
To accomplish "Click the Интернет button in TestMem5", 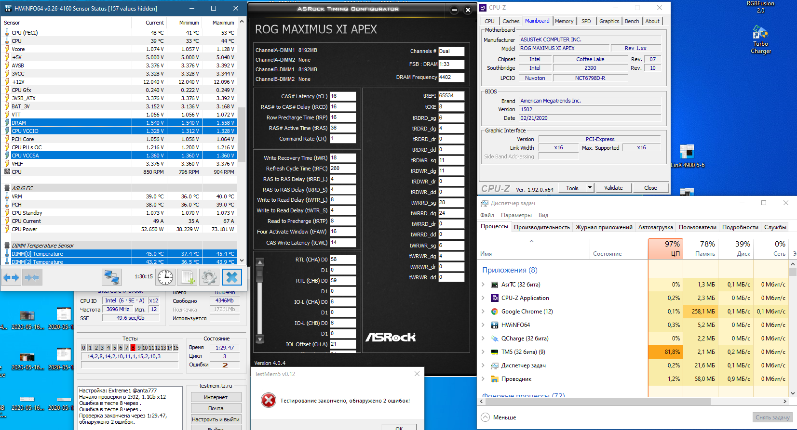I will pos(216,397).
